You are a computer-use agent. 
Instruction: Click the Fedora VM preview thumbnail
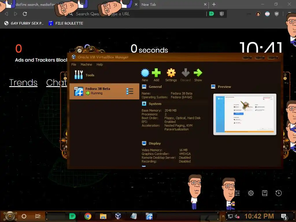(x=245, y=114)
